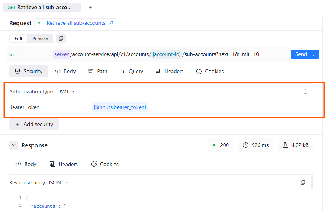This screenshot has height=211, width=325.
Task: Copy the response body with copy icon
Action: (303, 182)
